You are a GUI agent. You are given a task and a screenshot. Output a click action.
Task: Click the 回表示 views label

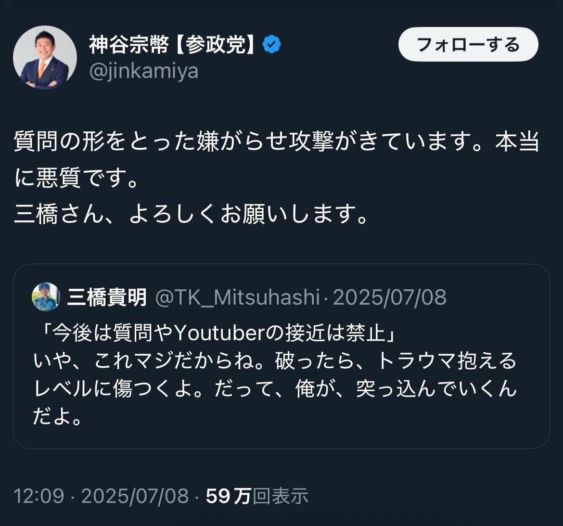281,496
